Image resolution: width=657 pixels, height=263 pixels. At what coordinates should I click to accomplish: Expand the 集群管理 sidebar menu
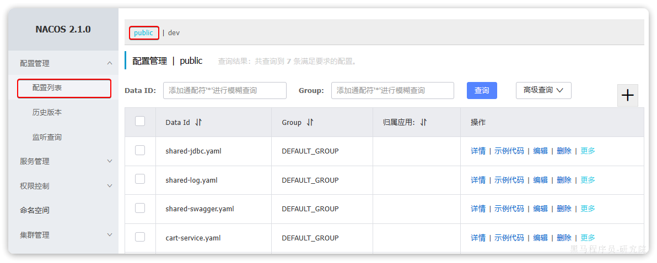coord(109,235)
